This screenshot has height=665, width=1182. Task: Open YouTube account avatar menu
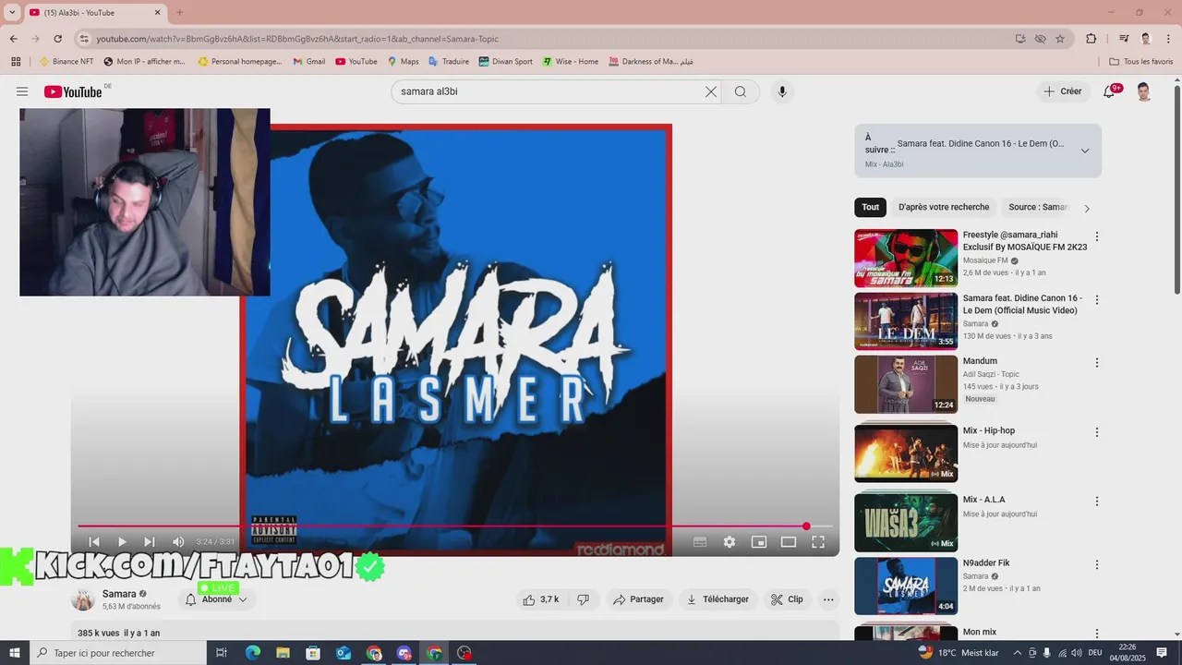(x=1143, y=91)
